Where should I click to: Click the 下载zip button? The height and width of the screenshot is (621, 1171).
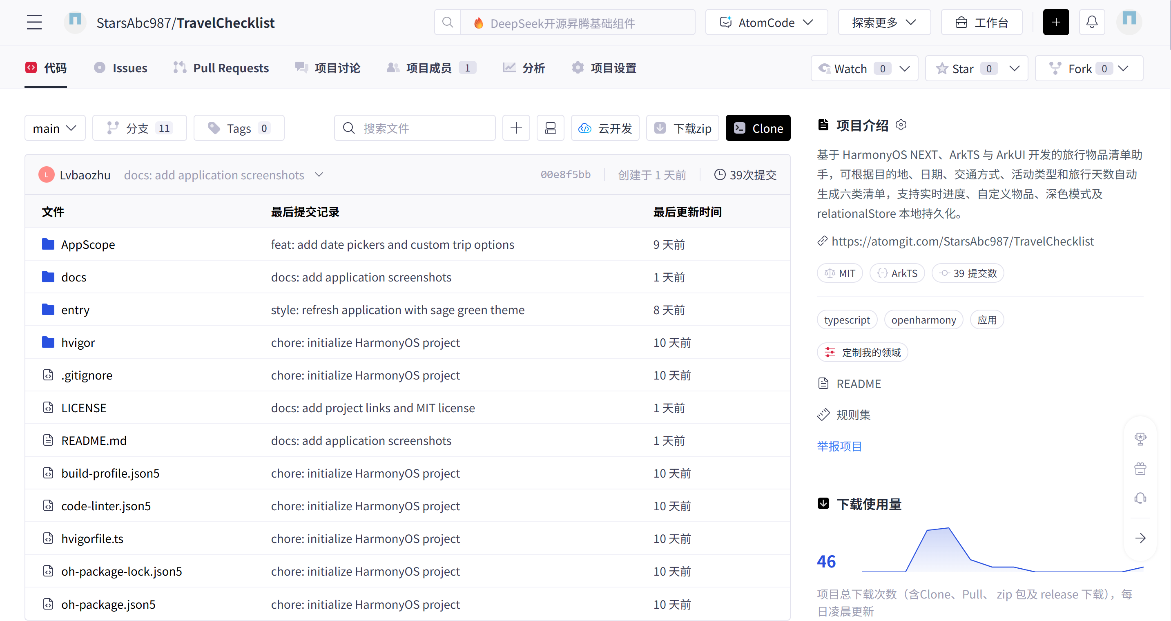tap(683, 128)
